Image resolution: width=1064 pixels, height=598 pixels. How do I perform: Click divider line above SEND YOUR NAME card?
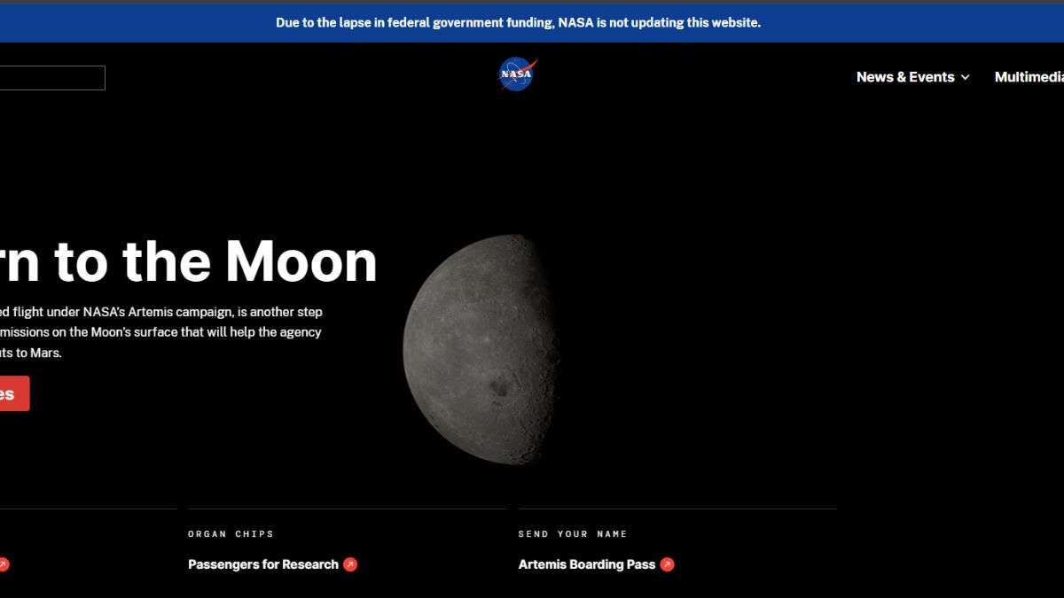pos(677,509)
